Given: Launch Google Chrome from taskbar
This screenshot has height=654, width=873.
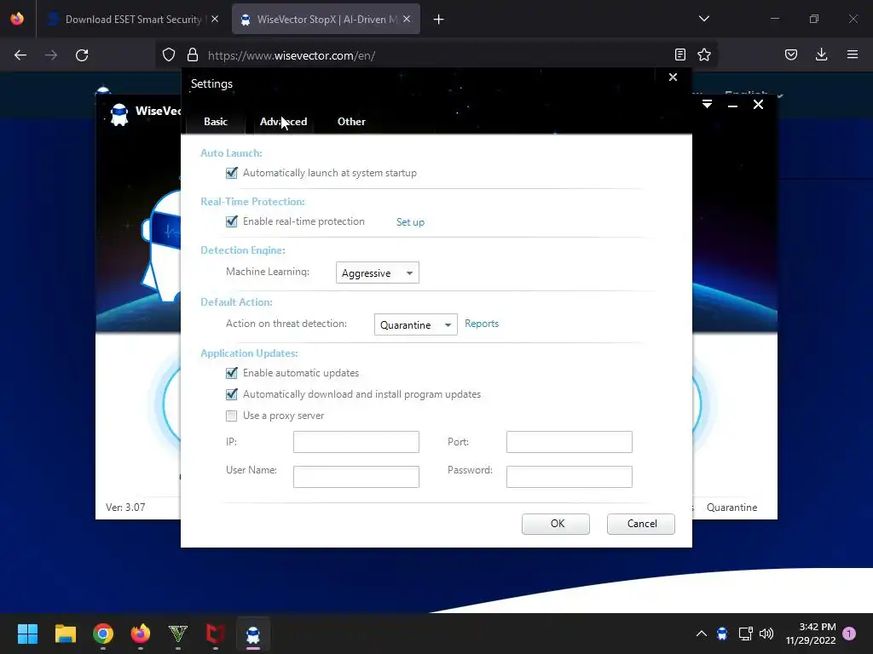Looking at the screenshot, I should pos(103,634).
